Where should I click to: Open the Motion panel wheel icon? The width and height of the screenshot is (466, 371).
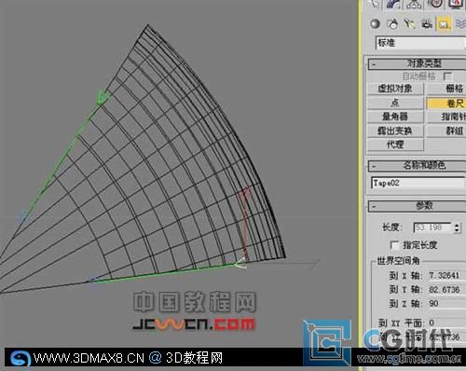coord(435,4)
